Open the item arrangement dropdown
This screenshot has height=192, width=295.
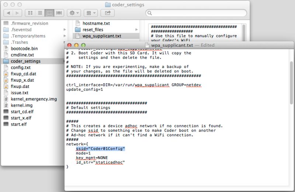coord(91,13)
